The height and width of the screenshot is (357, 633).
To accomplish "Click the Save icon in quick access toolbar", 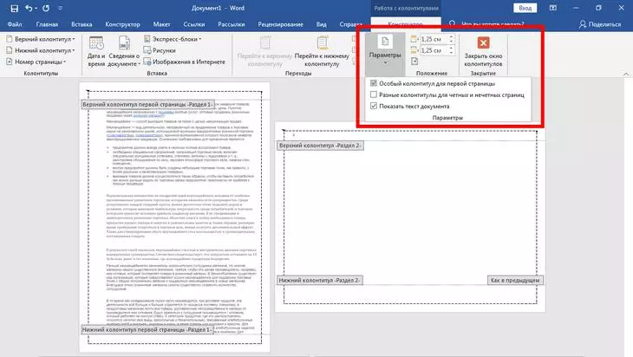I will click(10, 7).
